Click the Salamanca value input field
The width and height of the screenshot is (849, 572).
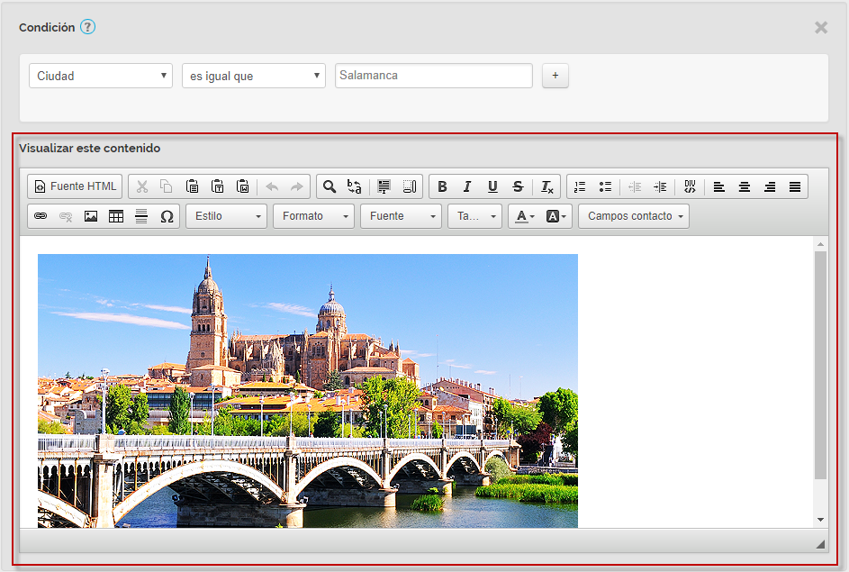click(434, 76)
